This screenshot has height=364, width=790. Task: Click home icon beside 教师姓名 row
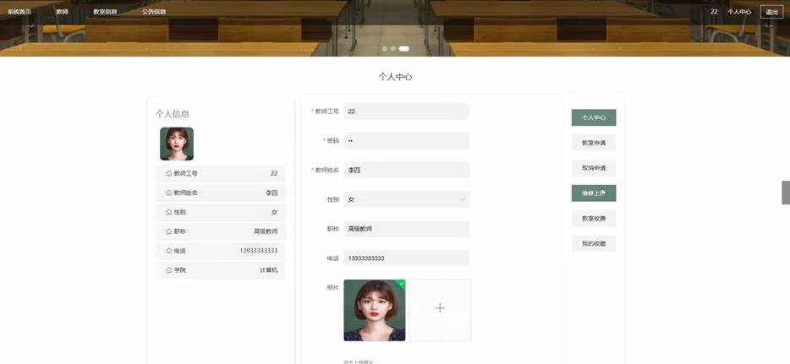pos(169,193)
